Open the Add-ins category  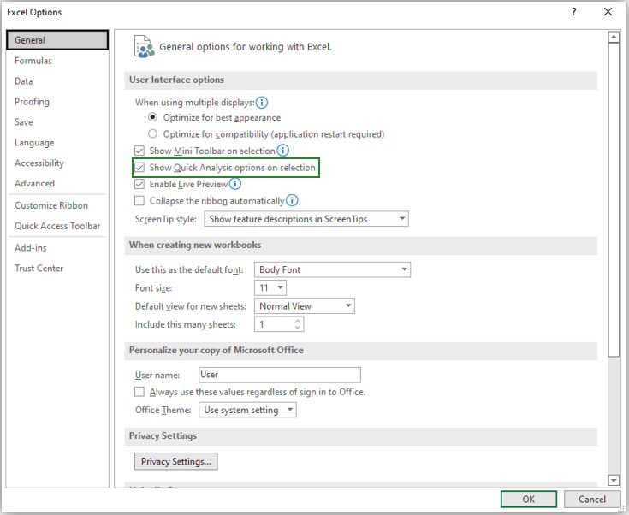pyautogui.click(x=57, y=248)
